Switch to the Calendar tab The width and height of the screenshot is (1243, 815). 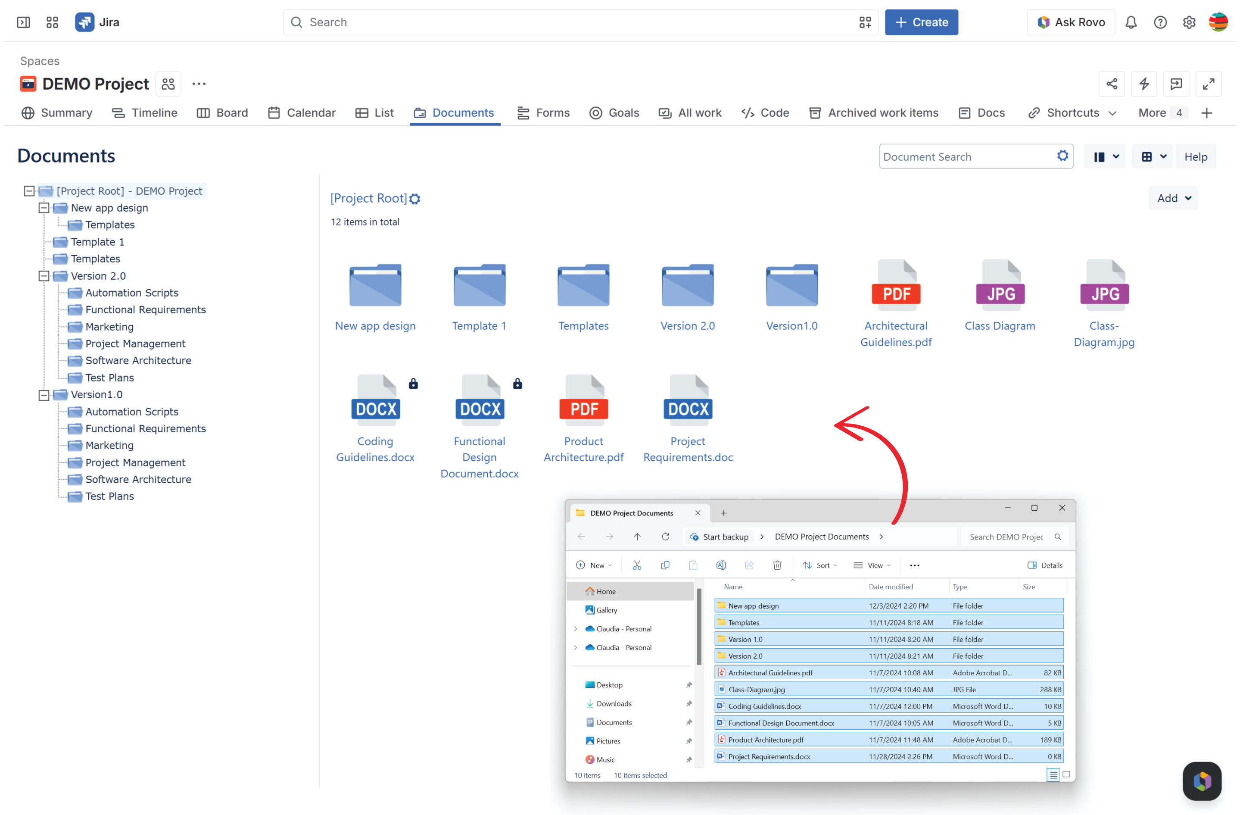click(301, 113)
